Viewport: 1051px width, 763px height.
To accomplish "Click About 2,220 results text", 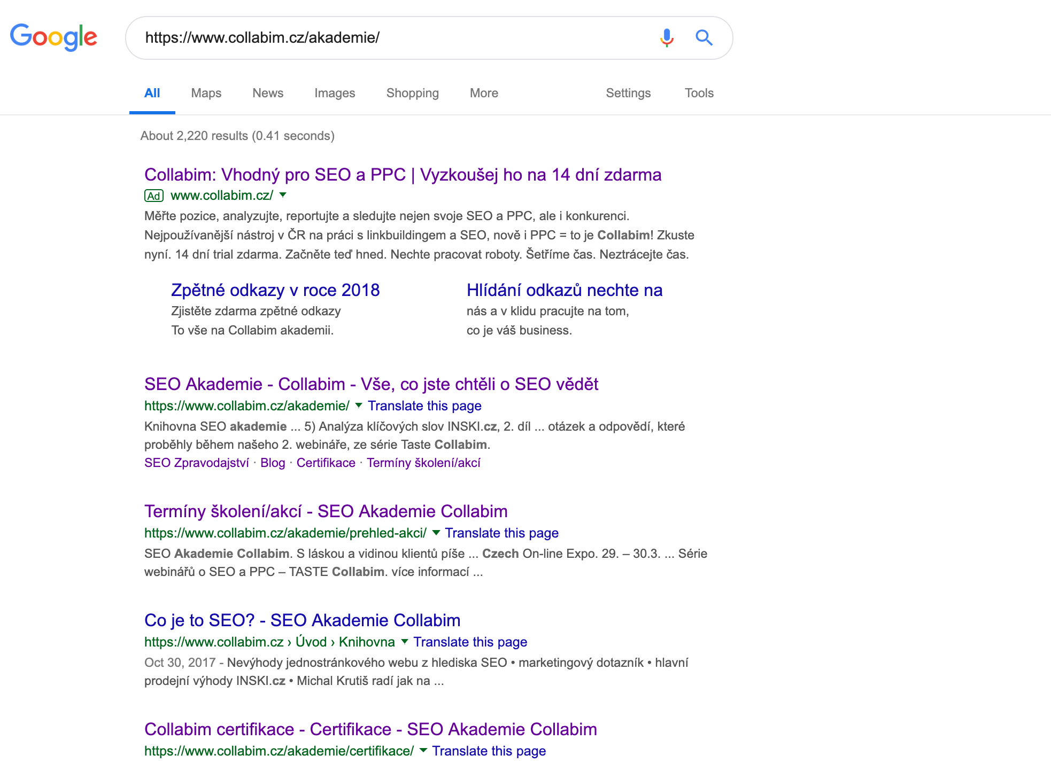I will pyautogui.click(x=237, y=136).
